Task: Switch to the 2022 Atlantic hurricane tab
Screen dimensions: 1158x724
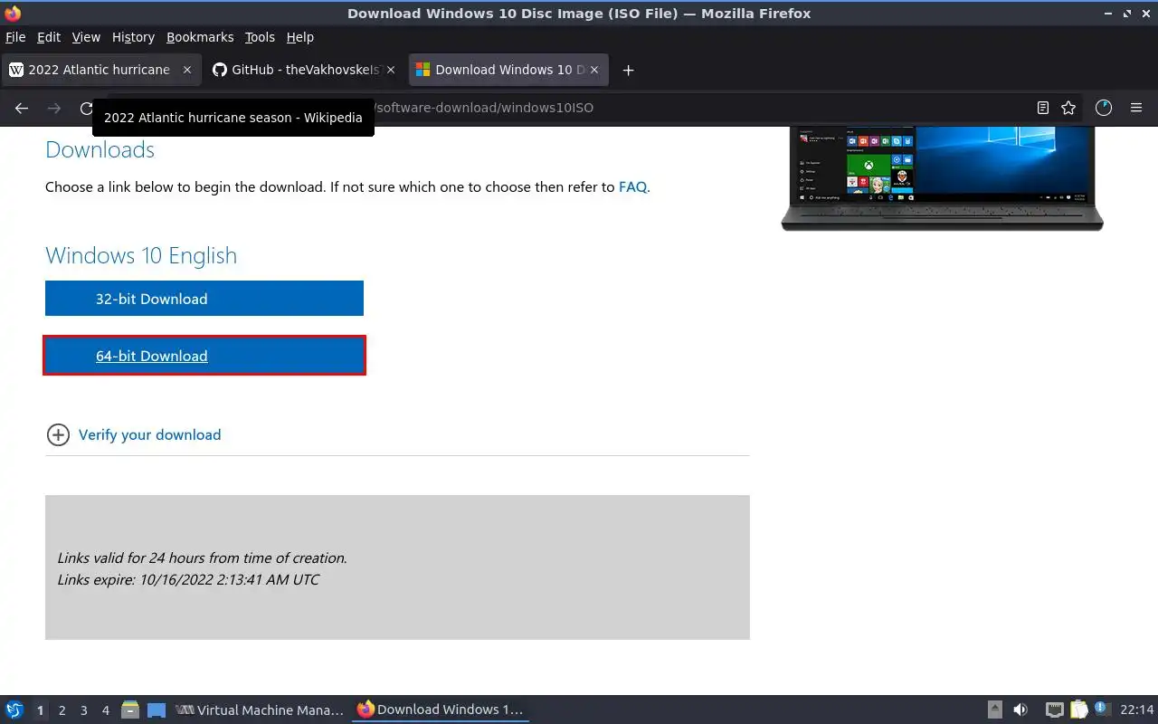Action: (x=100, y=70)
